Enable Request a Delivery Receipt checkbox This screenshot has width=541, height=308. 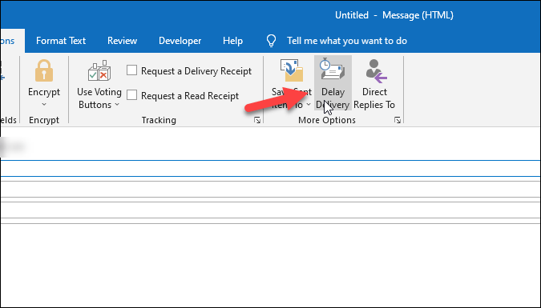pos(131,70)
